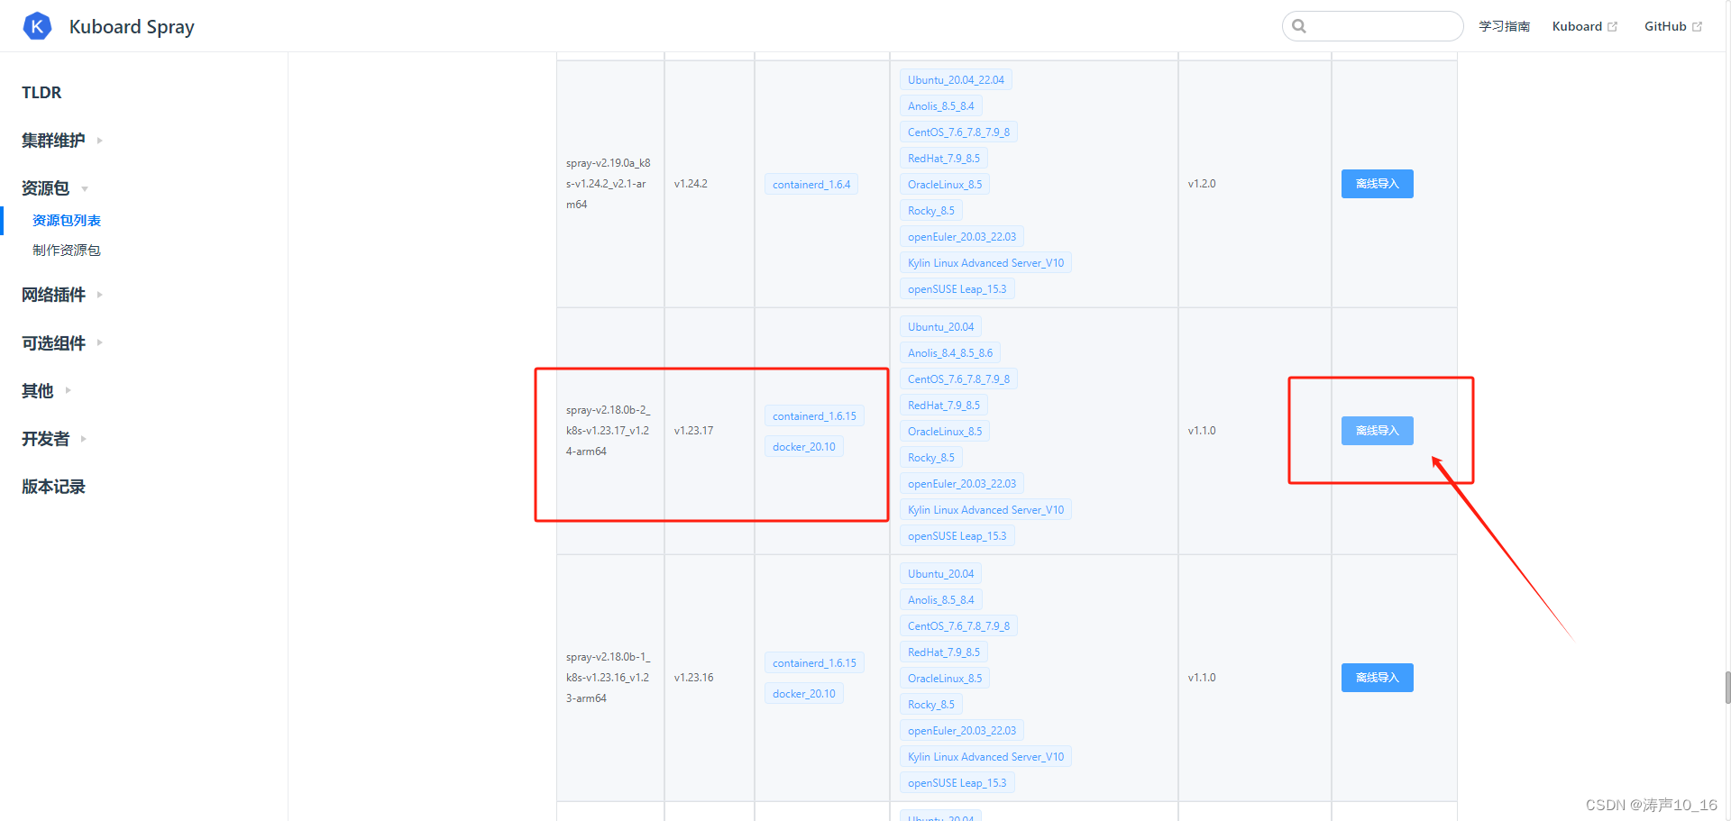1731x821 pixels.
Task: Click the magnifier icon in the search box
Action: click(x=1299, y=26)
